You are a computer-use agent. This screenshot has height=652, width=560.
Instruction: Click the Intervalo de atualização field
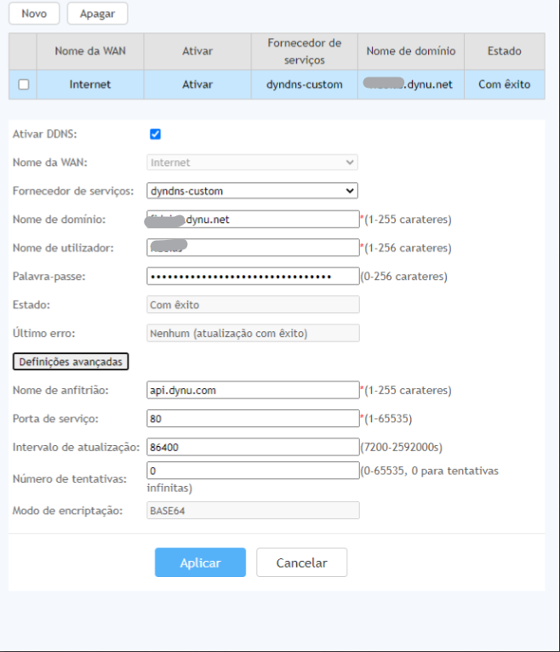(252, 447)
